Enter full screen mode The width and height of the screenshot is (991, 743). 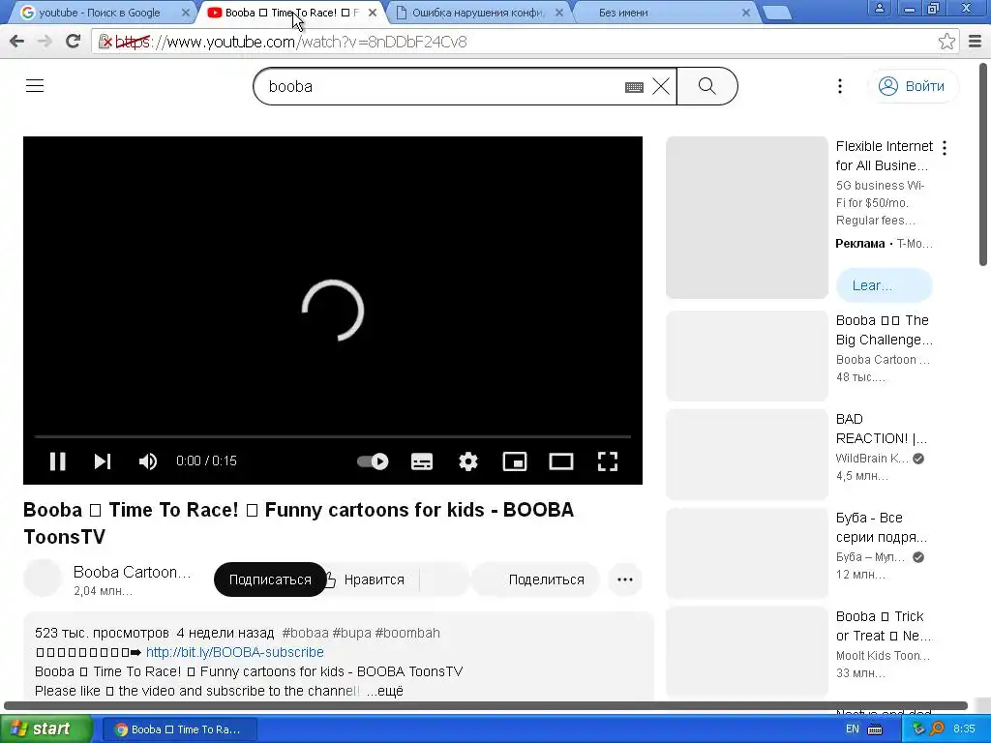pos(608,461)
